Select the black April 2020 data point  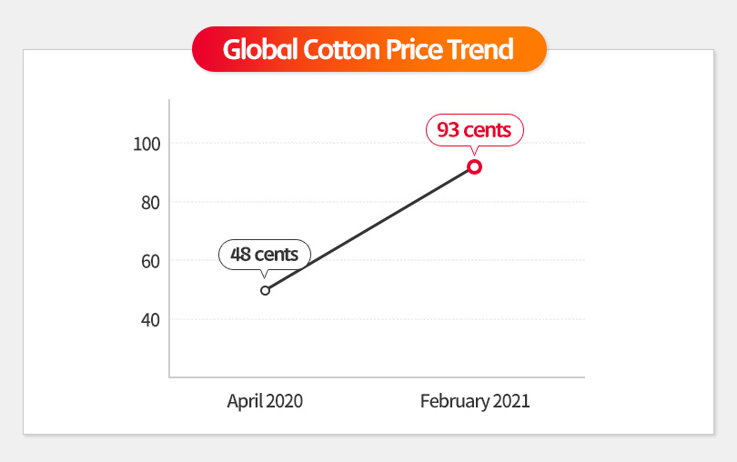[x=265, y=290]
